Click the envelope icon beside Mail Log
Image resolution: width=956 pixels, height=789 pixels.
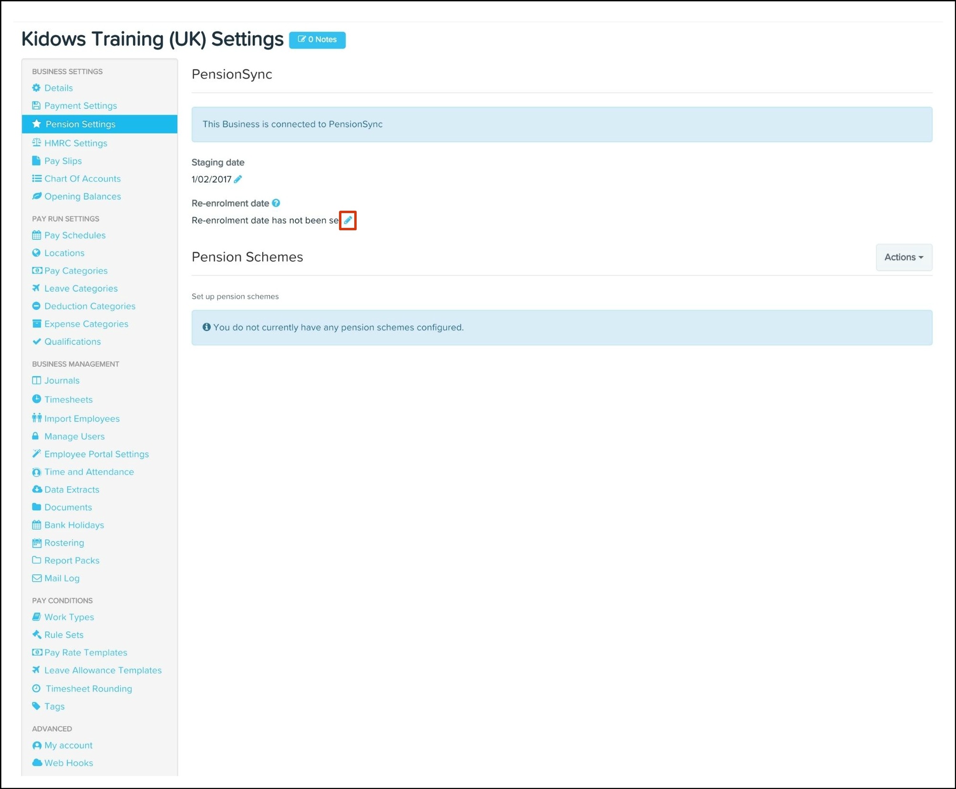tap(36, 578)
